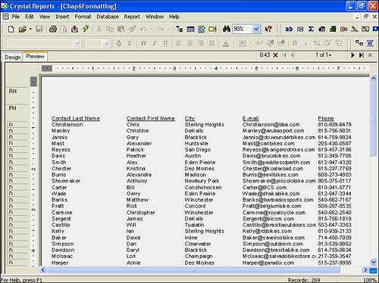Open the Database menu
379x283 pixels.
tap(108, 17)
